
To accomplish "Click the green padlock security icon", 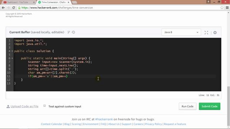I will [x=19, y=8].
